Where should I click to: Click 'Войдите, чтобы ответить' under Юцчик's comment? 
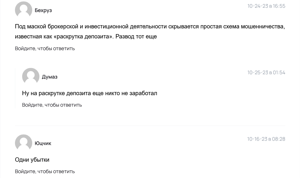[45, 171]
